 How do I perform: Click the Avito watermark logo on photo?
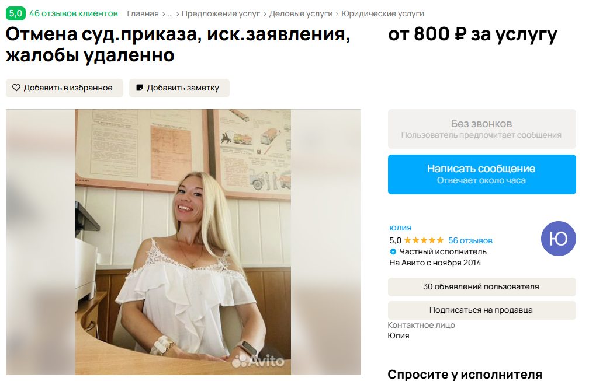click(x=258, y=361)
